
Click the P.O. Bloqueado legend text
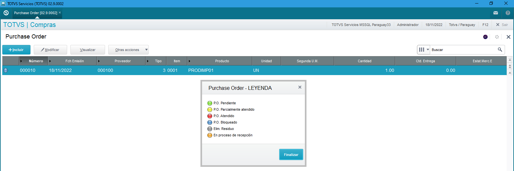point(225,123)
